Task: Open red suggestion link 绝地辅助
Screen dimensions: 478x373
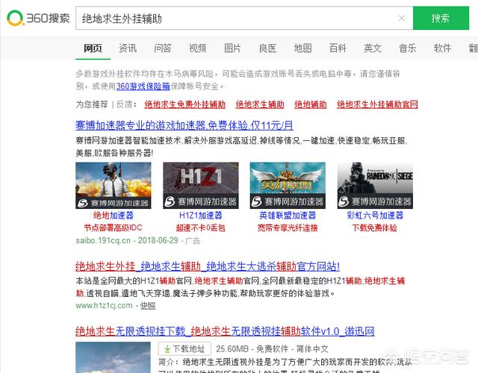Action: coord(311,104)
